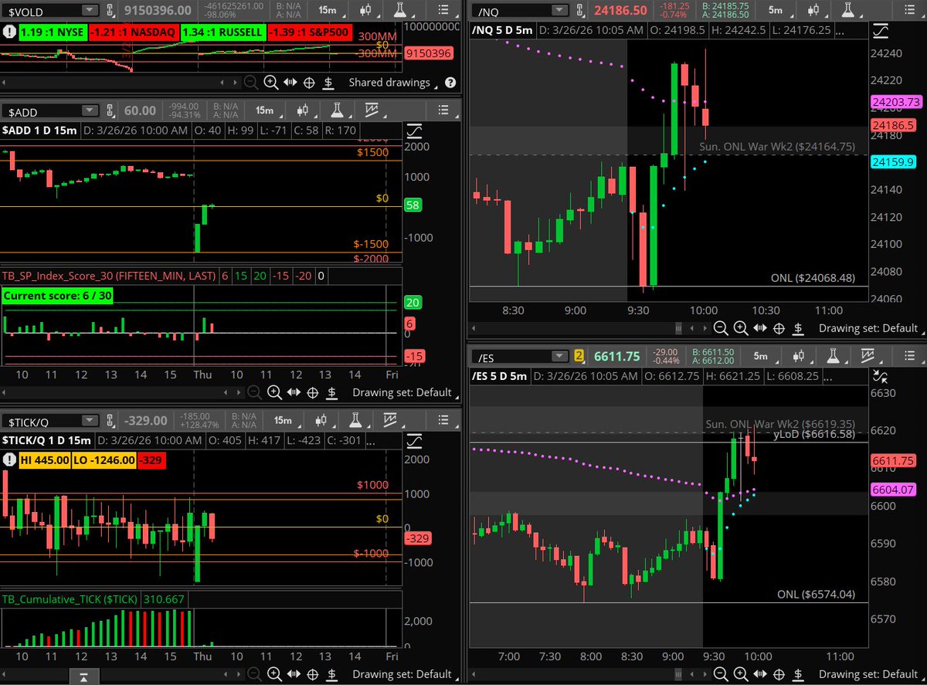Open Drawing set: Default menu on $TICK/Q chart
Screen dimensions: 927x685
tap(405, 674)
